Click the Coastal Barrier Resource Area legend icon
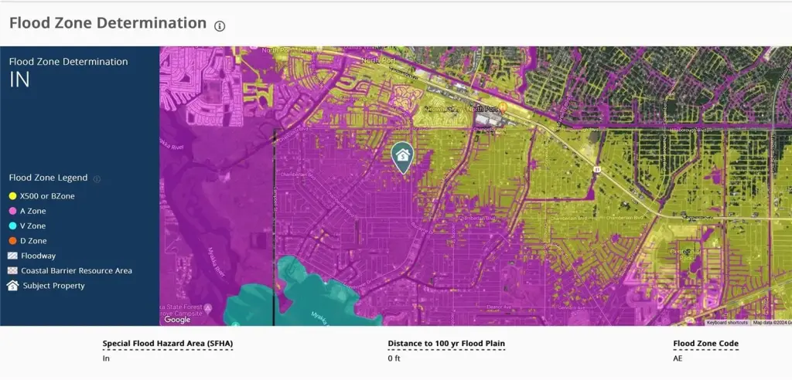The height and width of the screenshot is (380, 792). click(x=12, y=271)
